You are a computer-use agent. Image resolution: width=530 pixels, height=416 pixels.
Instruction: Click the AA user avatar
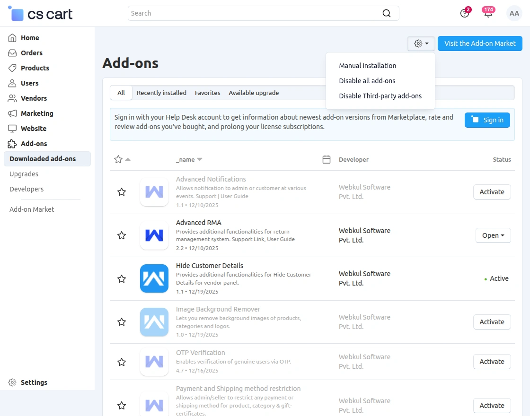514,13
